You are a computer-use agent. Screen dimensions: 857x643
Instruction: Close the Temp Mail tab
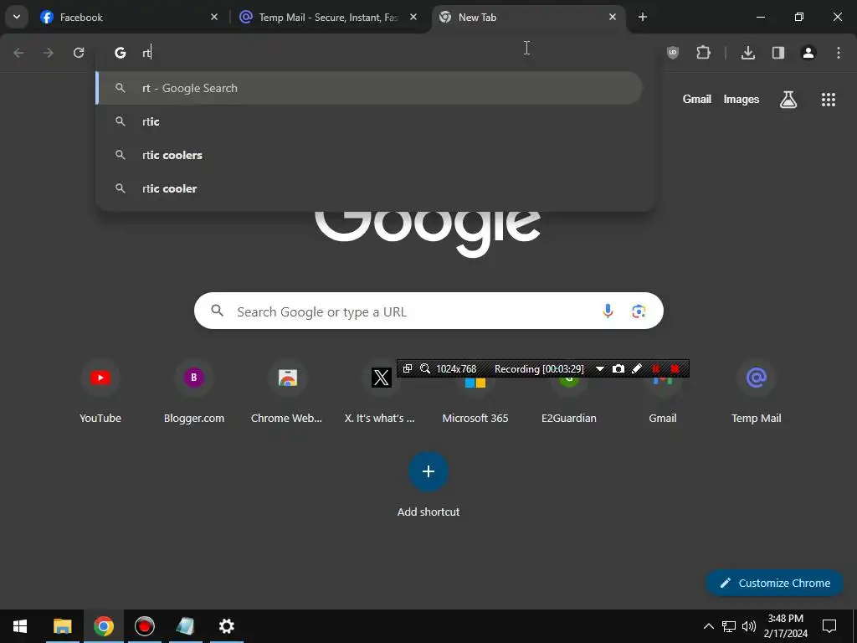tap(413, 17)
